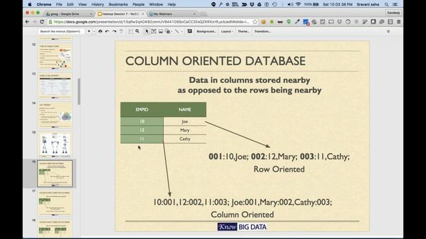Viewport: 426px width, 239px height.
Task: Click the NAME header cell
Action: (185, 110)
